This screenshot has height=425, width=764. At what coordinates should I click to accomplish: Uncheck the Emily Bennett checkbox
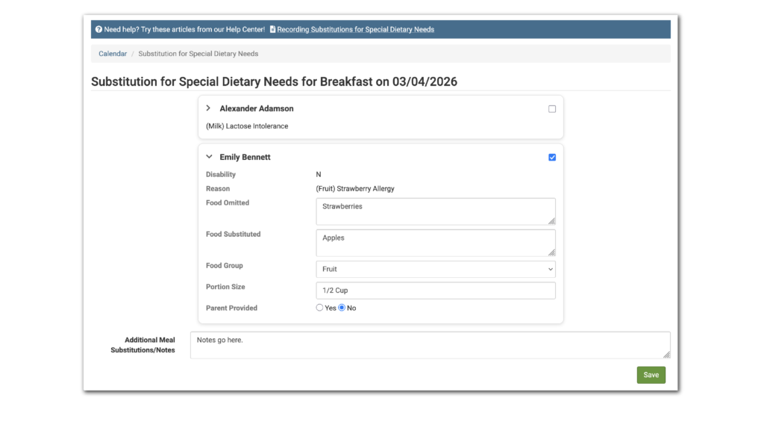point(552,158)
